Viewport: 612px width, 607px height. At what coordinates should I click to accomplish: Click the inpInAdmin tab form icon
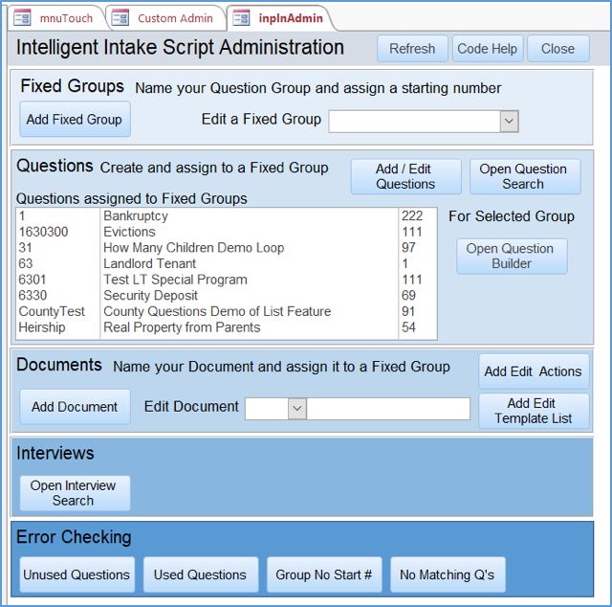[241, 18]
